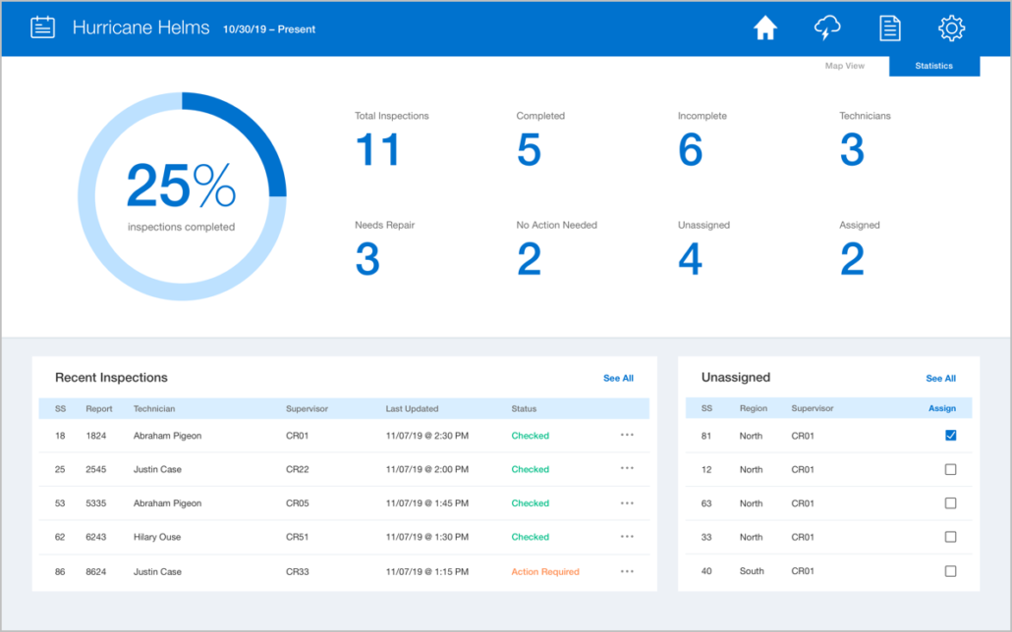Click See All in the Unassigned panel

click(940, 378)
